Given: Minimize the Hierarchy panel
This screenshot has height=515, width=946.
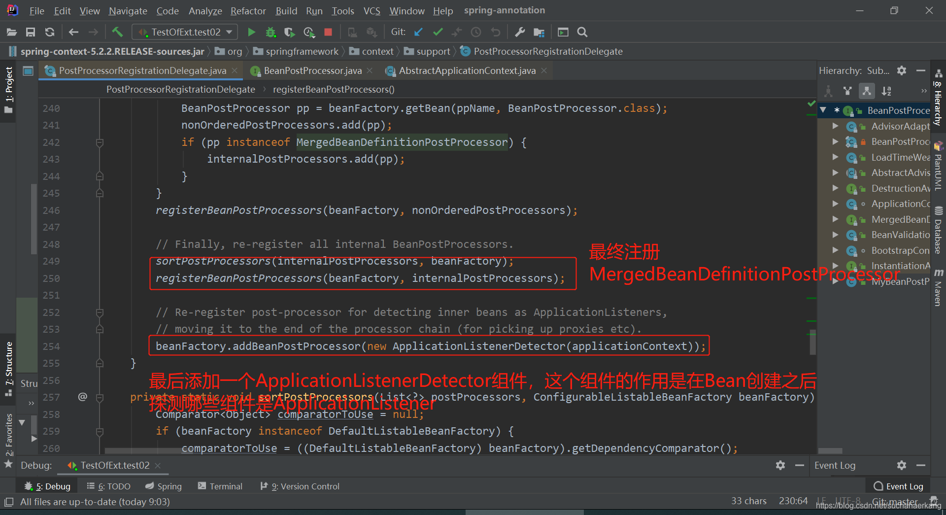Looking at the screenshot, I should [920, 70].
